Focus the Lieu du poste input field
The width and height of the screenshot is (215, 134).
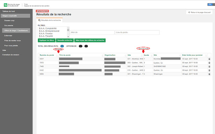[x=137, y=32]
